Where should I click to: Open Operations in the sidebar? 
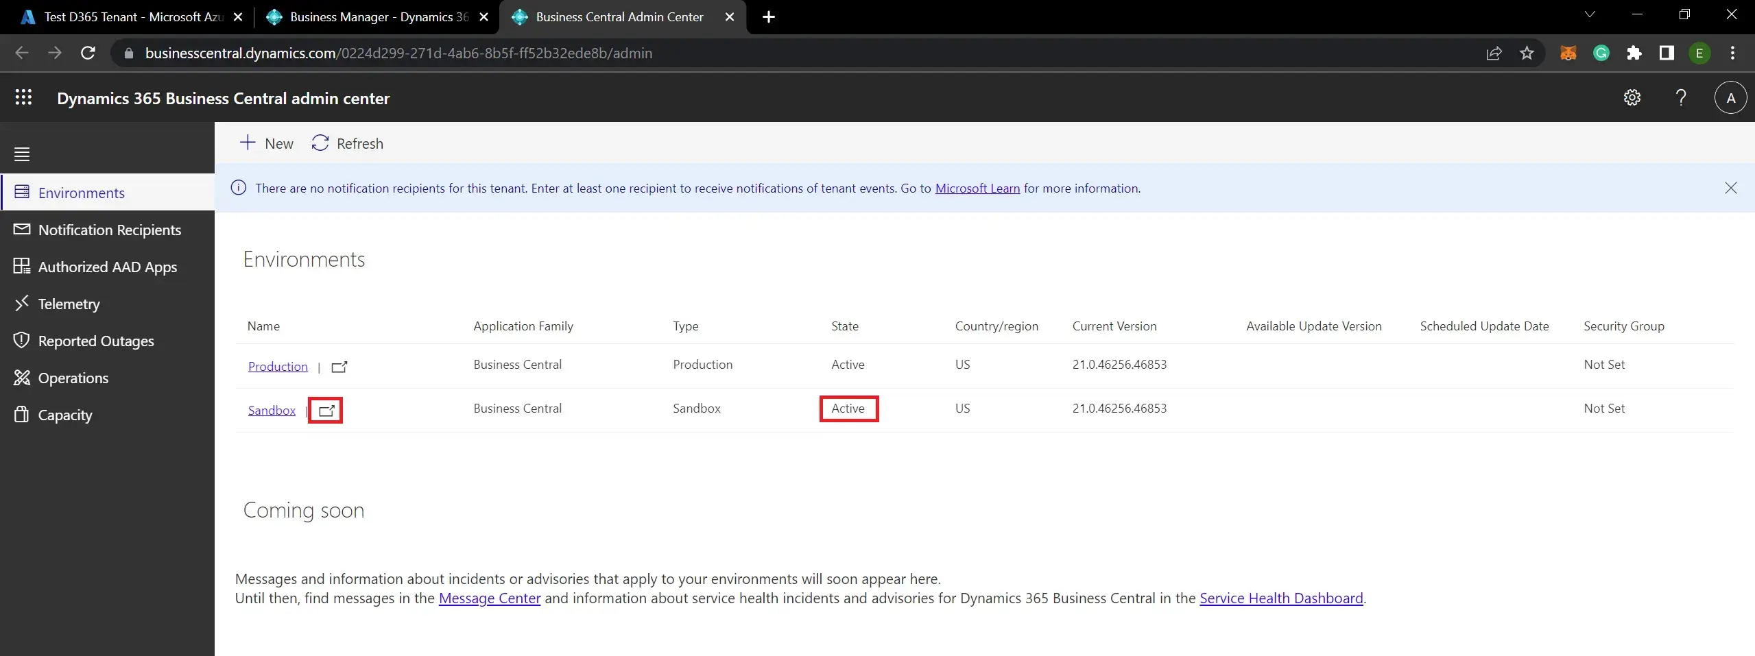108,378
